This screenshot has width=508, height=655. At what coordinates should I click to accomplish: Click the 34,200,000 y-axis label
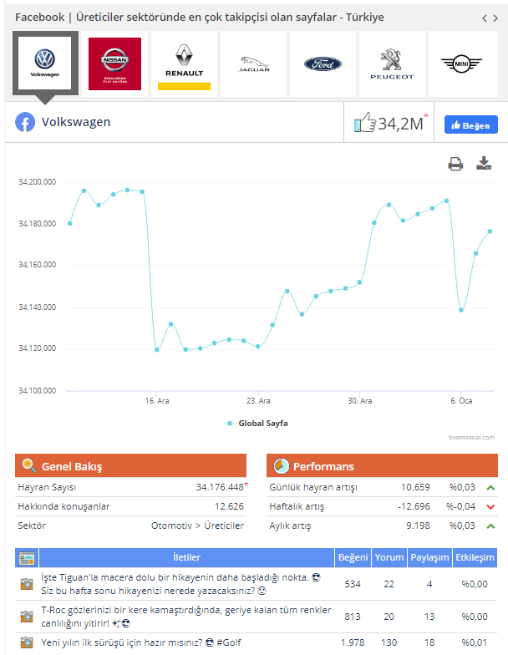click(37, 182)
